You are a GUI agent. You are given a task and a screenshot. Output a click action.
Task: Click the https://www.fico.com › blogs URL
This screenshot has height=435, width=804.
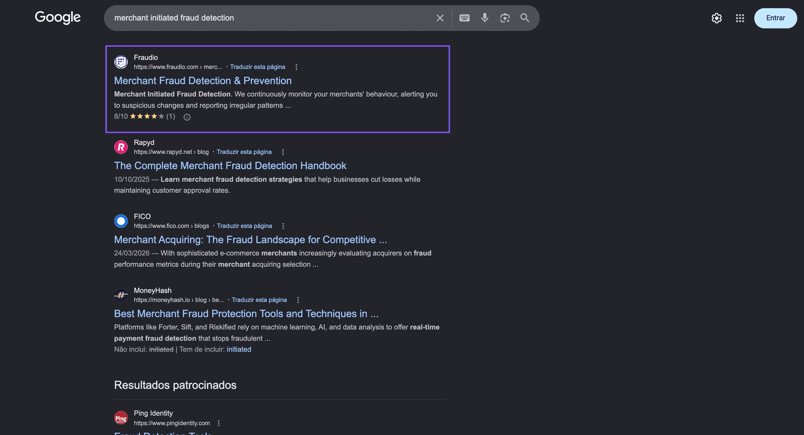pos(171,226)
